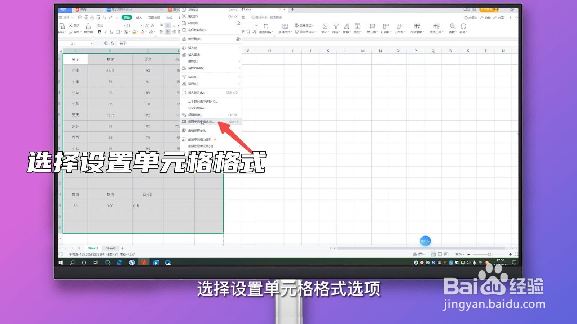Click the zoom slider handle in status bar

tap(489, 254)
